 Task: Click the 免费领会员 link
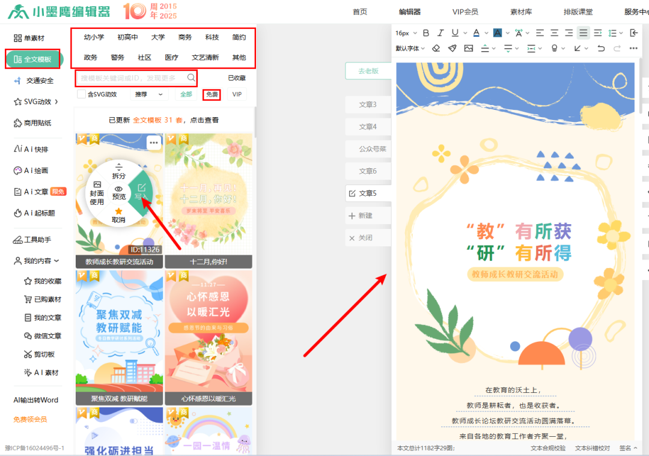(30, 419)
